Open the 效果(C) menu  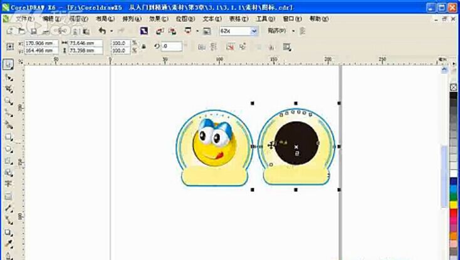coord(159,19)
